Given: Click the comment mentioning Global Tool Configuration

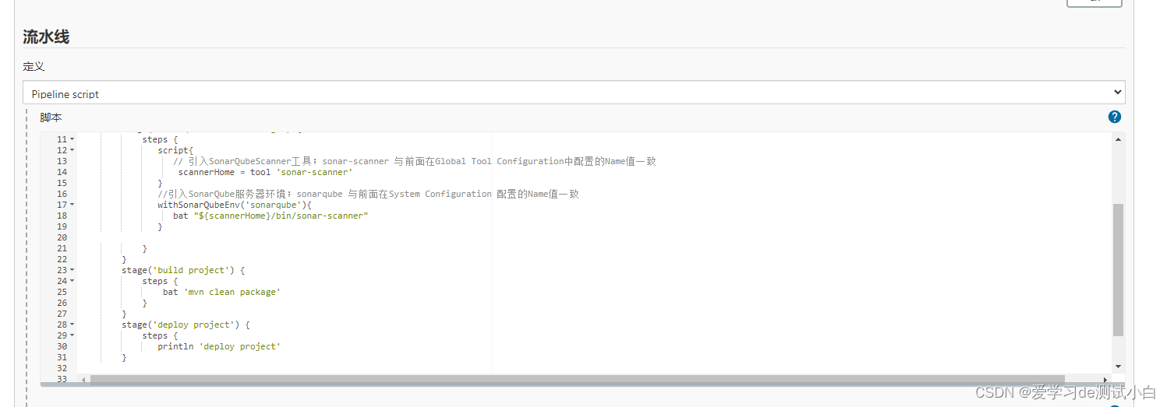Looking at the screenshot, I should click(415, 161).
